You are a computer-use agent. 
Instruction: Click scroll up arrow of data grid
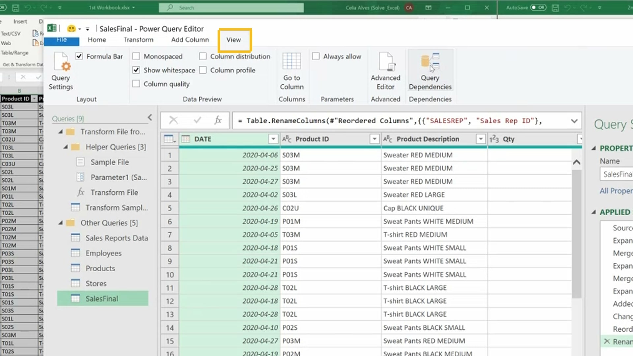coord(577,162)
